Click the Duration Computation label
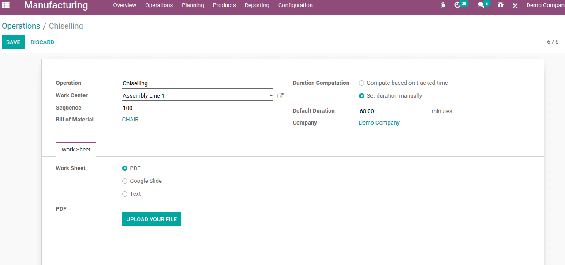 [321, 83]
